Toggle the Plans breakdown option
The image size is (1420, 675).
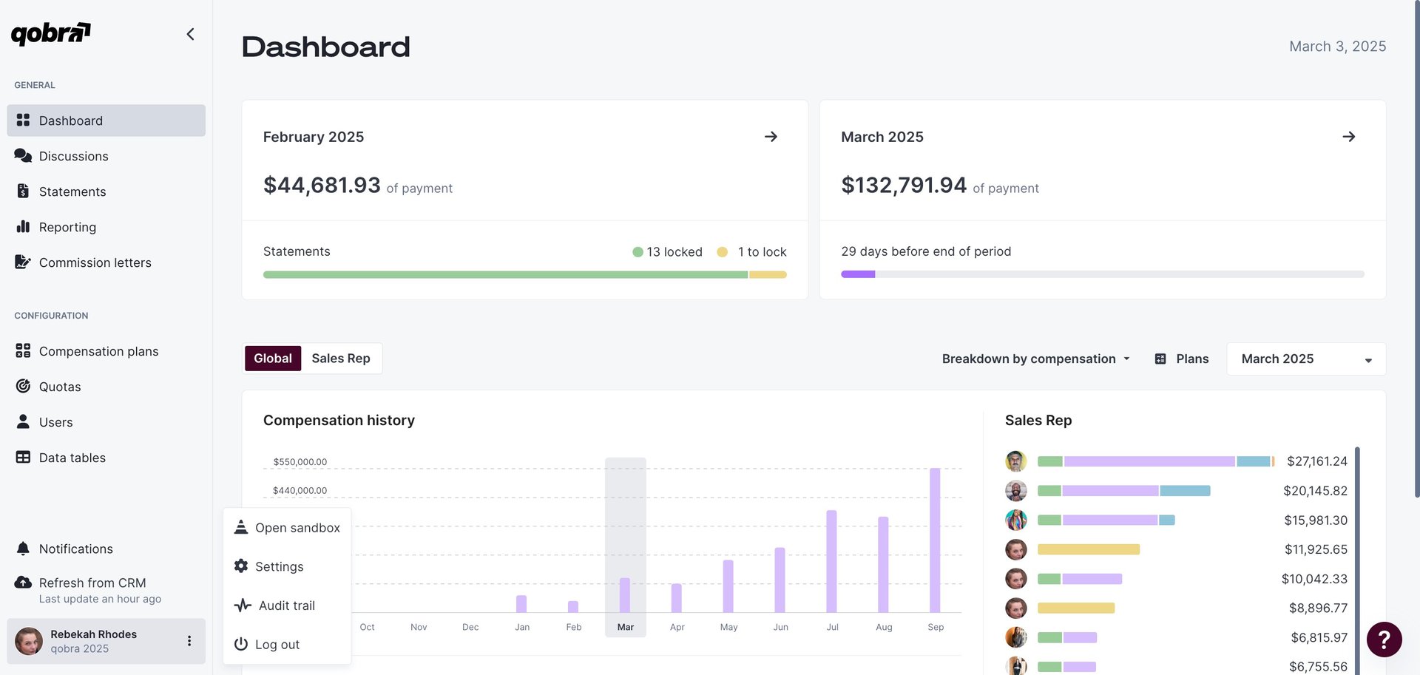[1182, 359]
